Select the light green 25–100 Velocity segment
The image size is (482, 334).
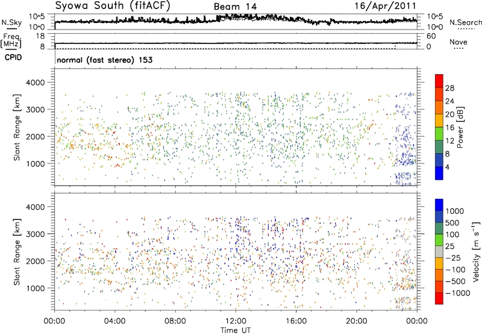[439, 240]
